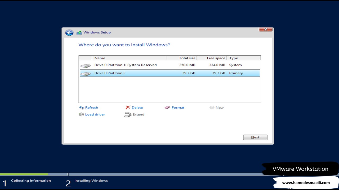Open the Load driver link

click(x=95, y=115)
